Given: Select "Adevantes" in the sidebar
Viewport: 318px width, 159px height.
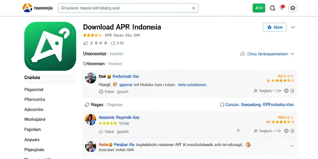Looking at the screenshot, I should (34, 110).
